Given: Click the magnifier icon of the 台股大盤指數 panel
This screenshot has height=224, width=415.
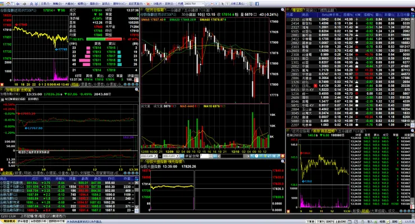Looking at the screenshot, I should click(283, 161).
